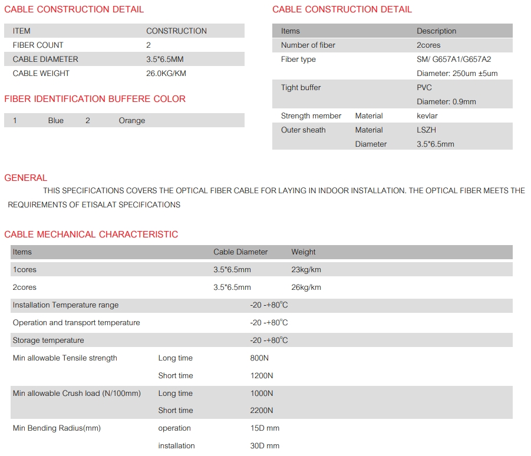The height and width of the screenshot is (456, 531).
Task: Click the 800N long time tensile value
Action: pos(261,358)
